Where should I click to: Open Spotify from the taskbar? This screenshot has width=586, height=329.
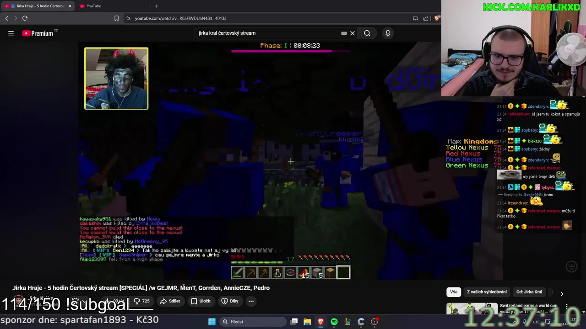pyautogui.click(x=334, y=322)
